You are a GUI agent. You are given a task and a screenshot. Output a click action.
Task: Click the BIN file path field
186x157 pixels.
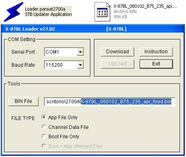point(110,102)
